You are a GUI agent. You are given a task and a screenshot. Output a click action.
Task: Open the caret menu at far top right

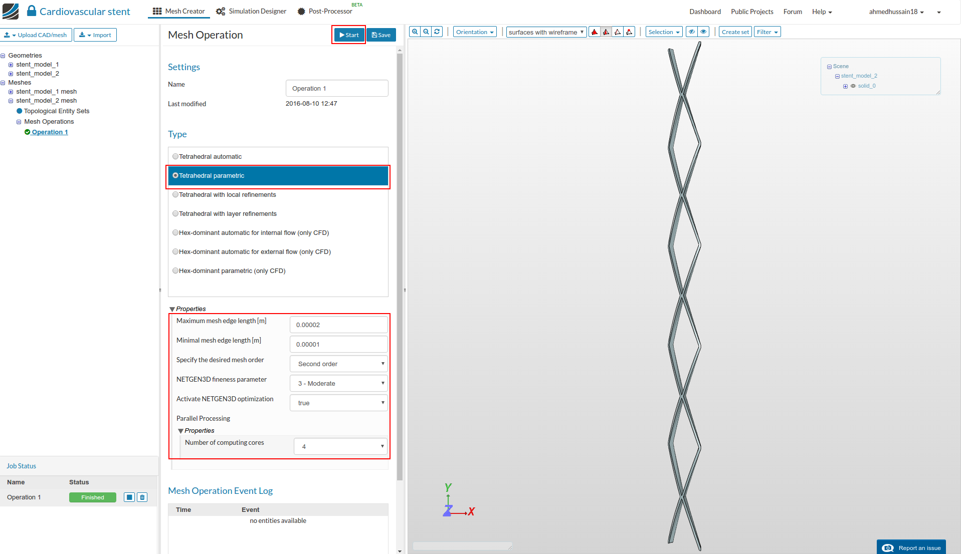click(x=939, y=12)
